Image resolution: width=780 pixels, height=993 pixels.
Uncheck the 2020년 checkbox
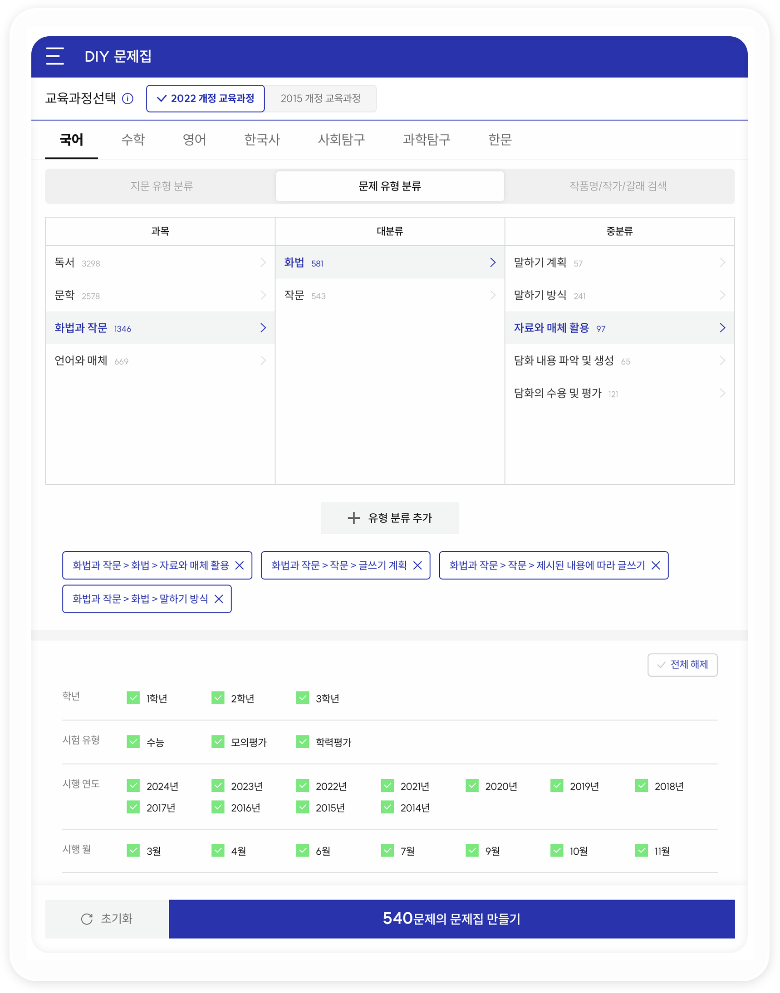coord(472,785)
